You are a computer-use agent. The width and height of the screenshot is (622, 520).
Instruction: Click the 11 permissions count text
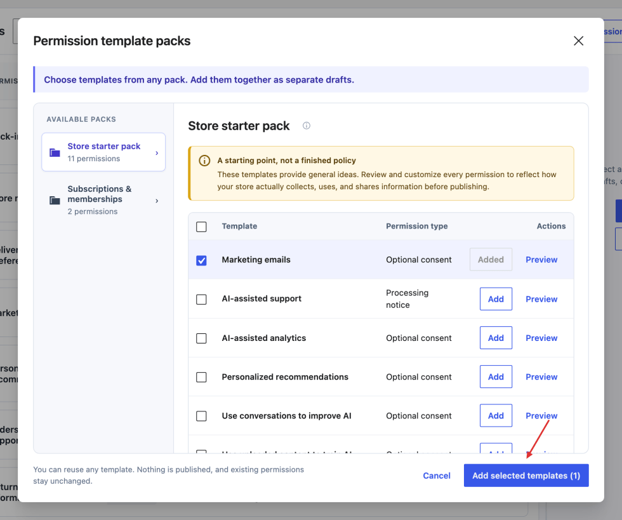[94, 158]
